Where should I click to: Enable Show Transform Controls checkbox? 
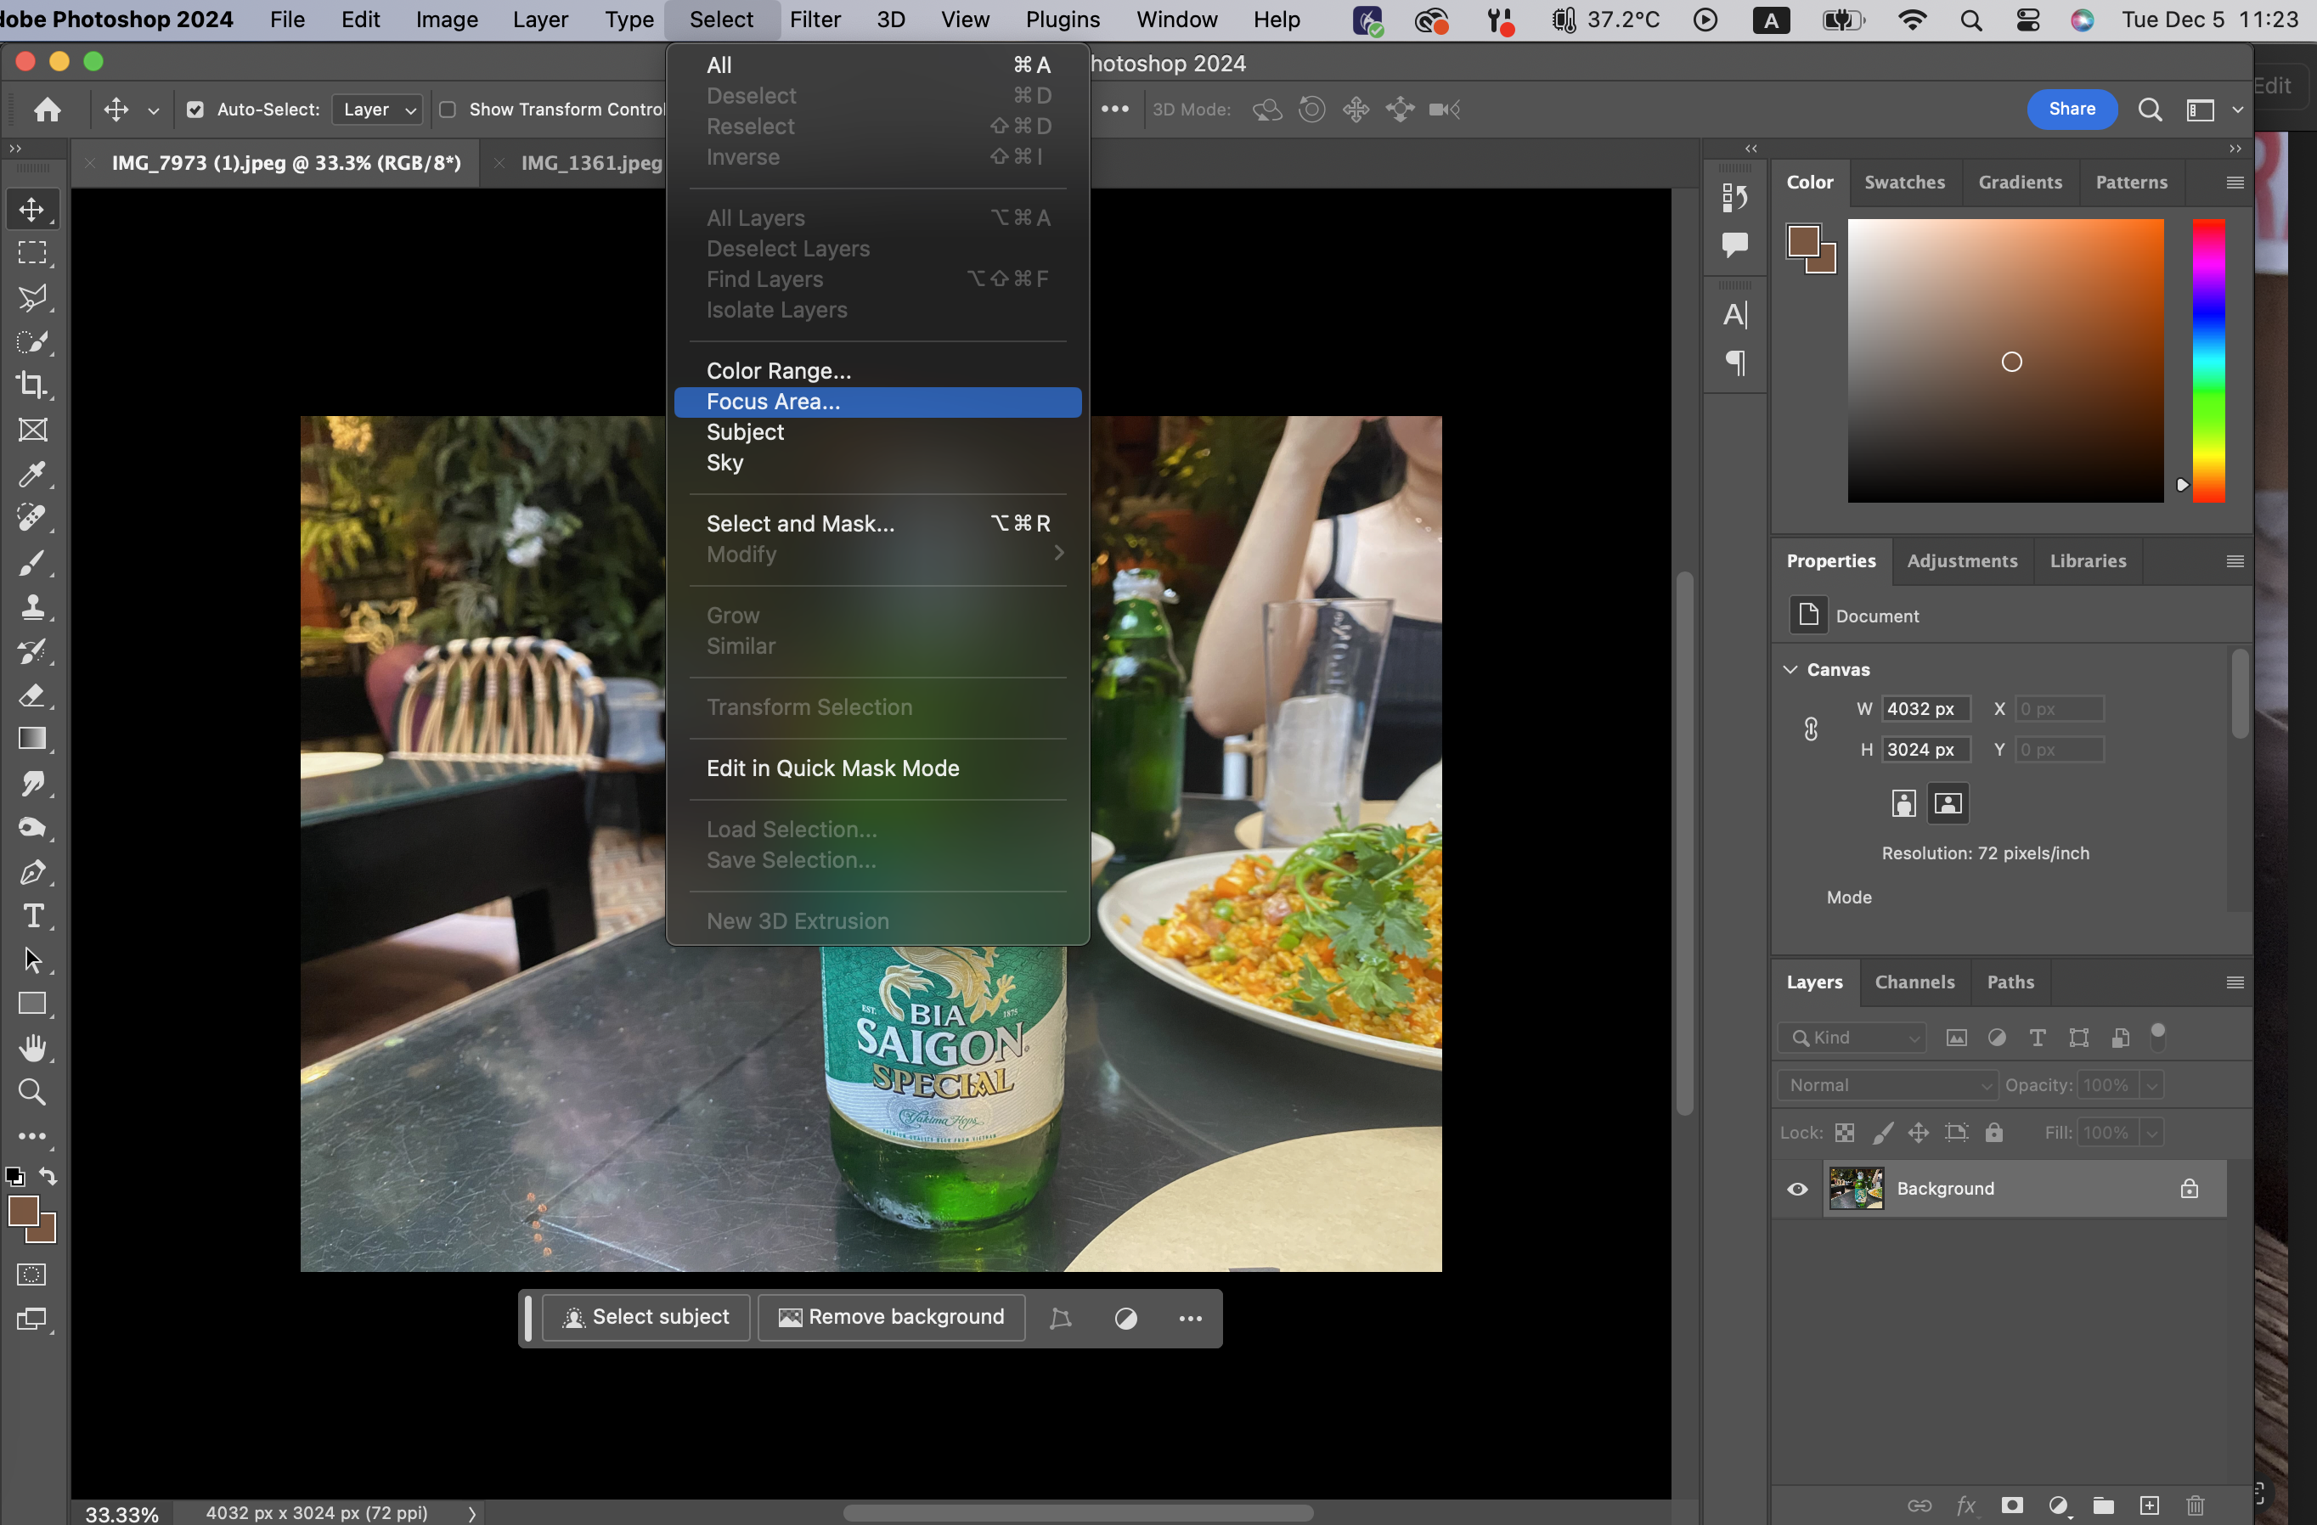point(448,110)
